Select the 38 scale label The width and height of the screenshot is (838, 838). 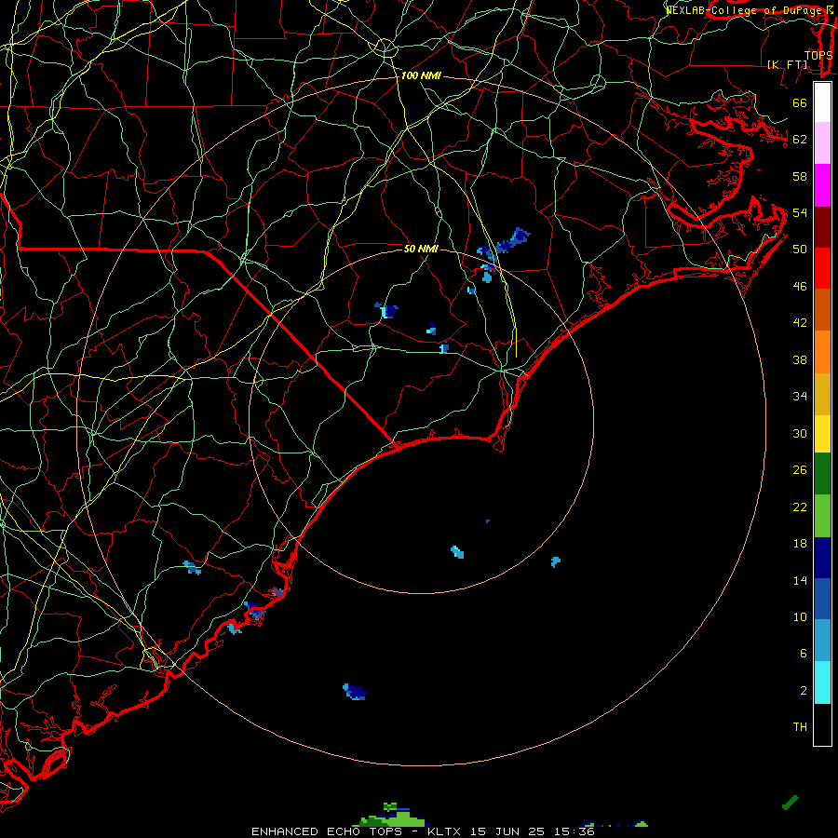point(800,359)
